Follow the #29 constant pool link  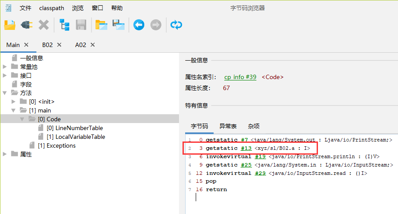[x=260, y=173]
